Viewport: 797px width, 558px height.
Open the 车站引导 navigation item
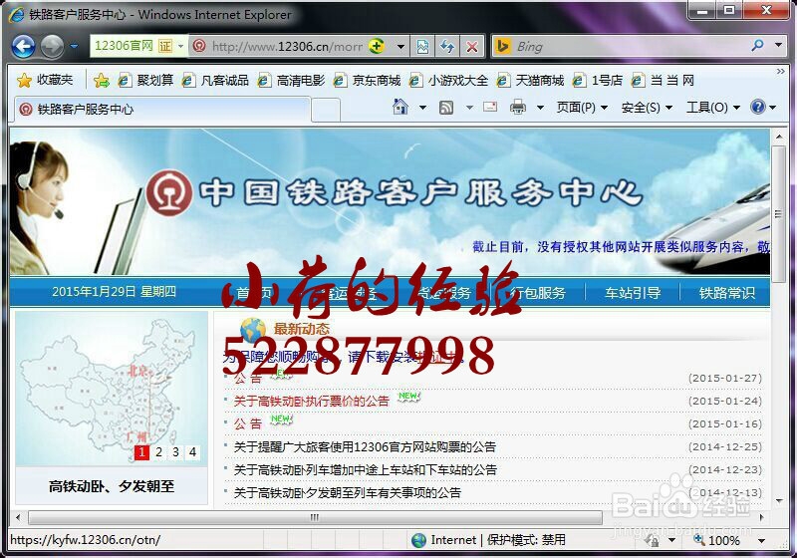click(x=633, y=293)
